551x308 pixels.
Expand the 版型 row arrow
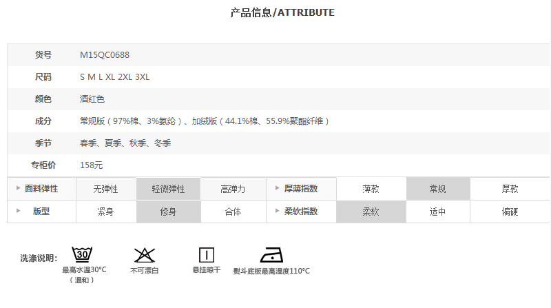[17, 212]
